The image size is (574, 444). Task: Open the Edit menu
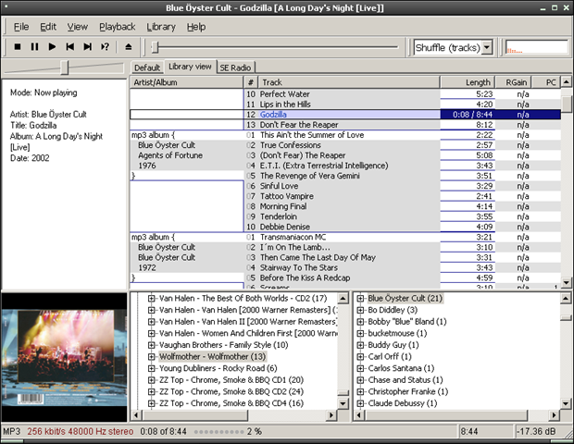[x=48, y=27]
